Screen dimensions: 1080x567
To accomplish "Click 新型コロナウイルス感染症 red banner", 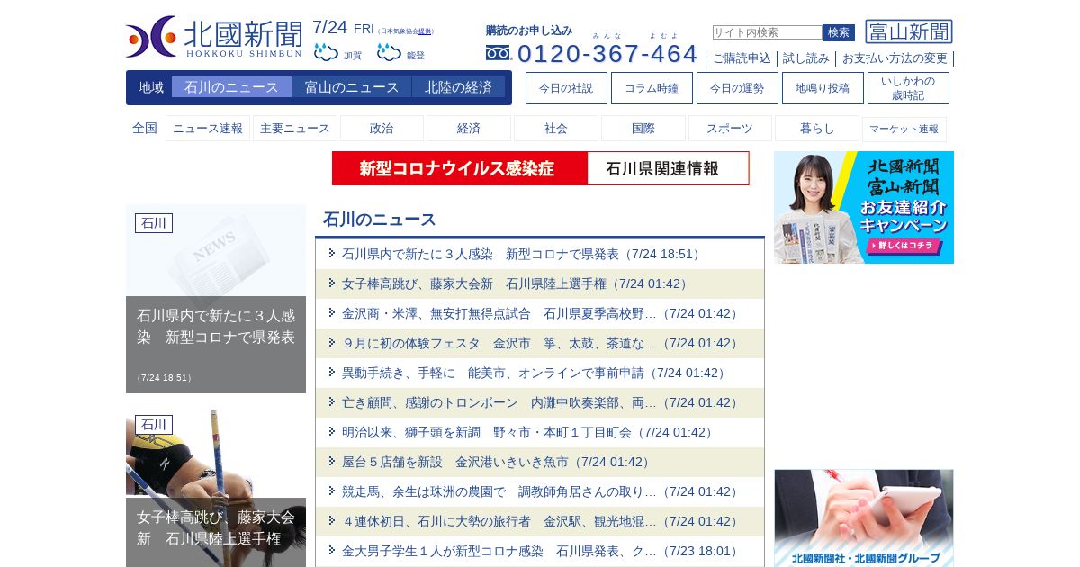I will 459,168.
